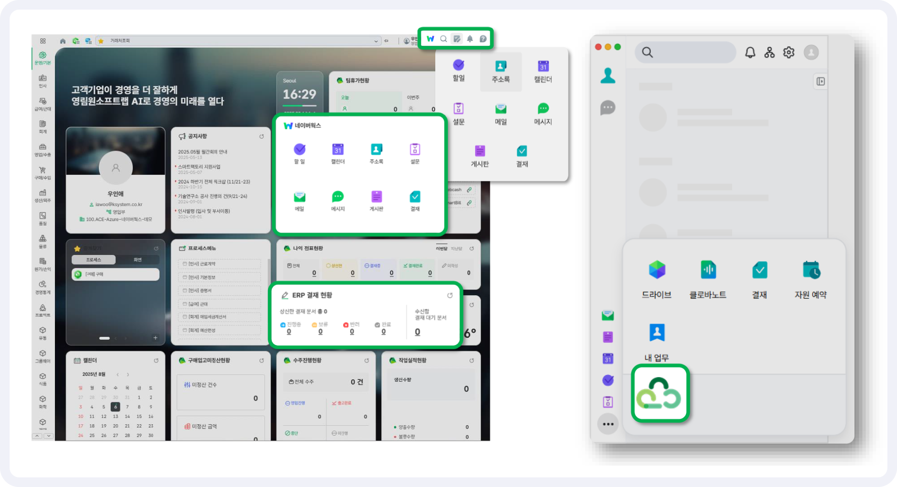The image size is (897, 487).
Task: Click the 2025.05월 월간회의 안내 notice
Action: coord(202,152)
